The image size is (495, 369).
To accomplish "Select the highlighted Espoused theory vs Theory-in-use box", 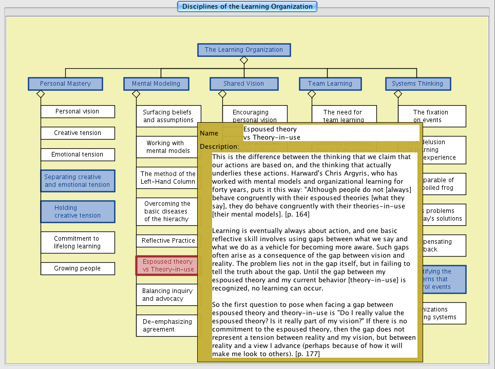I will [167, 265].
